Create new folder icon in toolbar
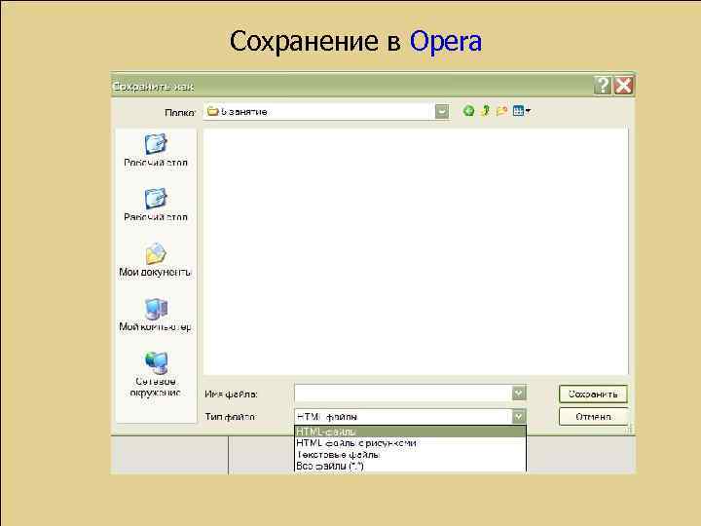 (x=501, y=111)
